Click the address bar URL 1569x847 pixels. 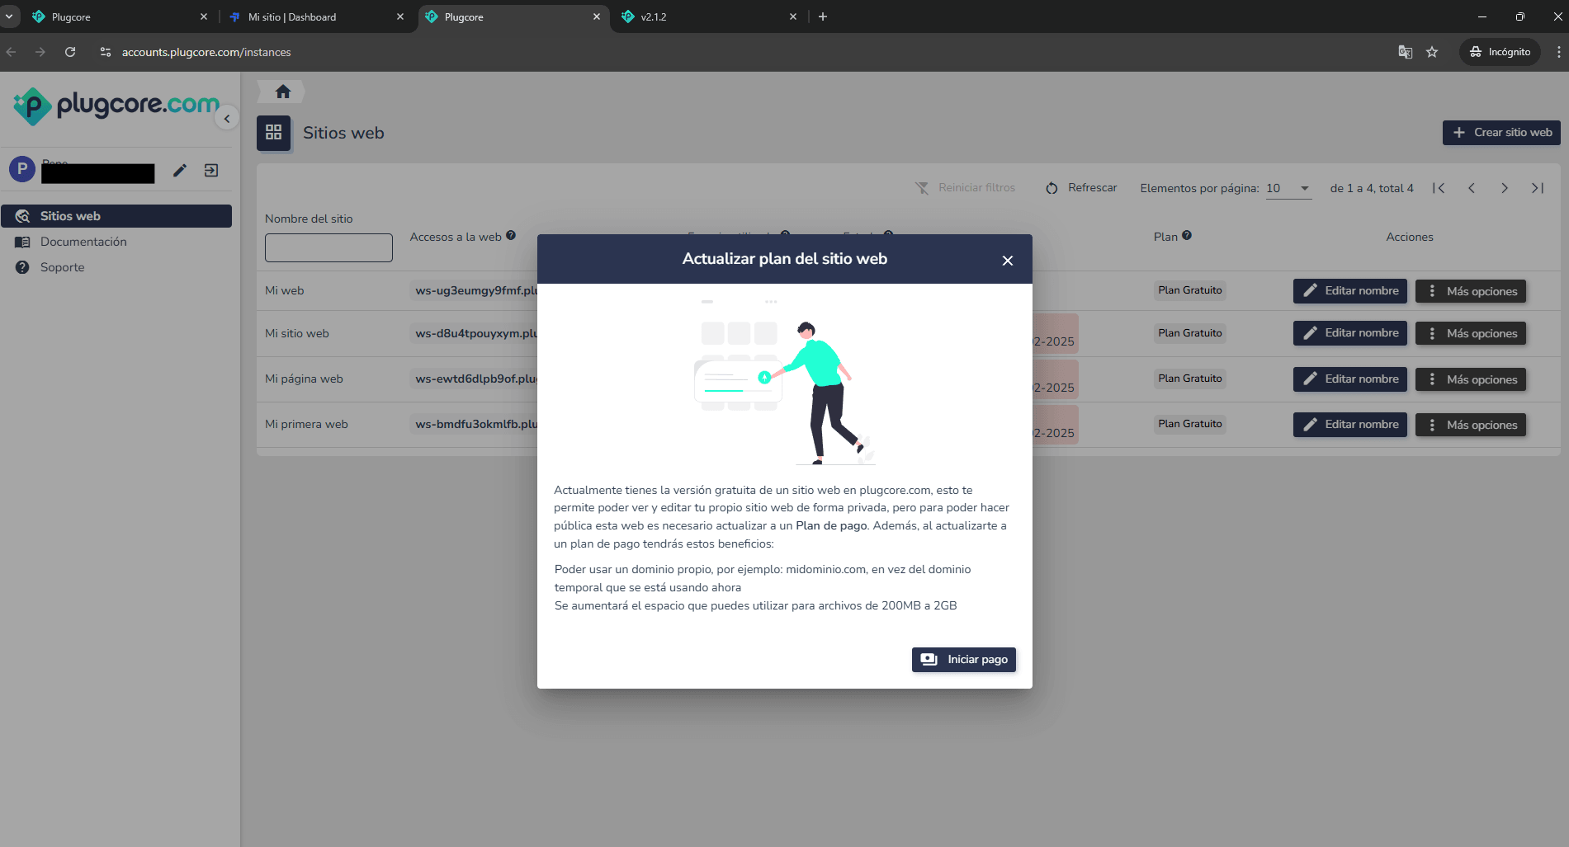(x=206, y=52)
